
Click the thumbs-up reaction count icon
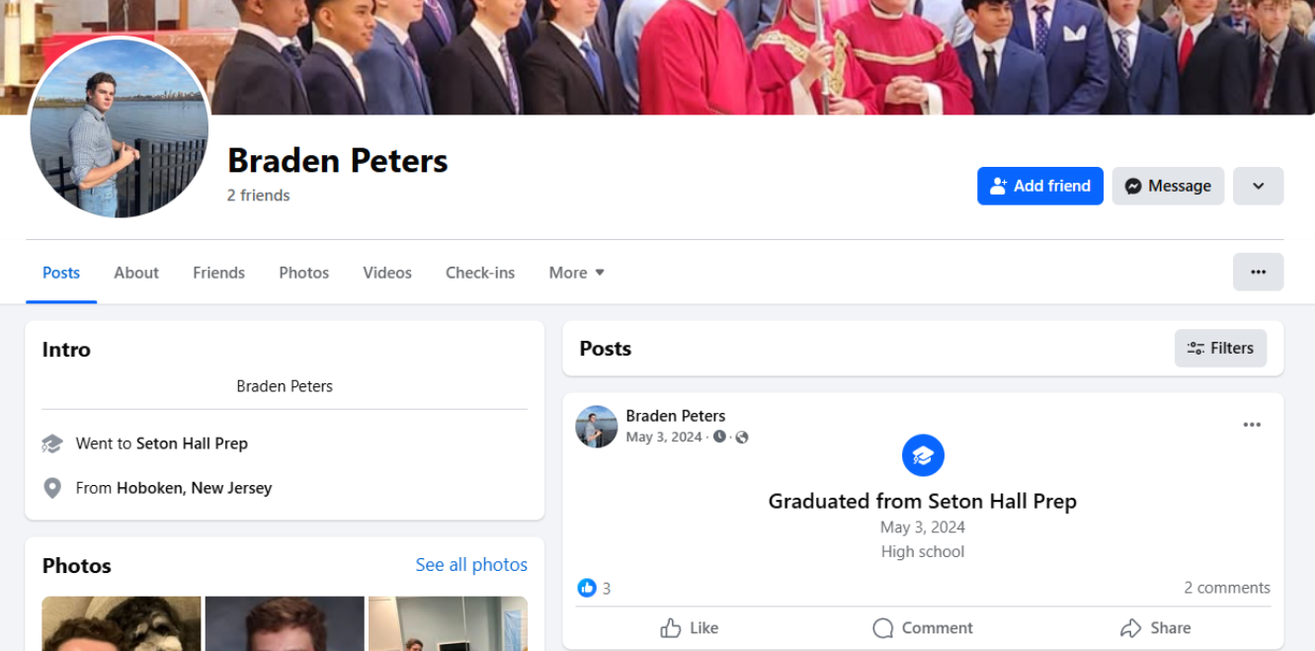[x=587, y=588]
